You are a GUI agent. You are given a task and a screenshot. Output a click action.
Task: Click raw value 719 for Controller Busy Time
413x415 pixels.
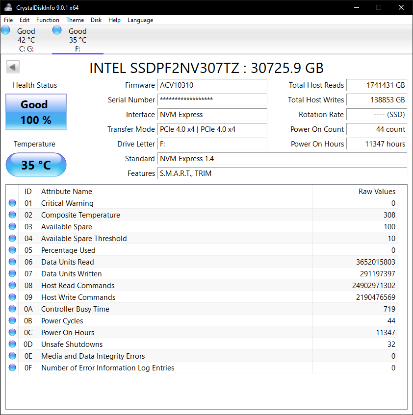[x=389, y=309]
